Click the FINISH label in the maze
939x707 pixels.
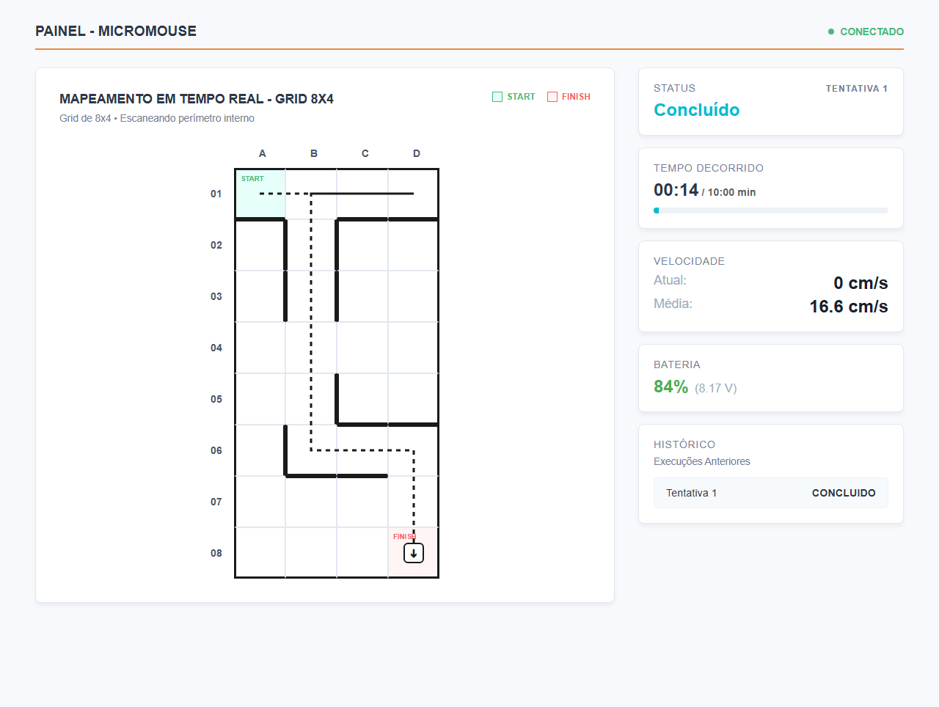[x=404, y=537]
